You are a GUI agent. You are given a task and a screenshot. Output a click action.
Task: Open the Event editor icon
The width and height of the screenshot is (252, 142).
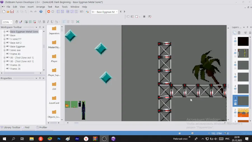tap(72, 12)
